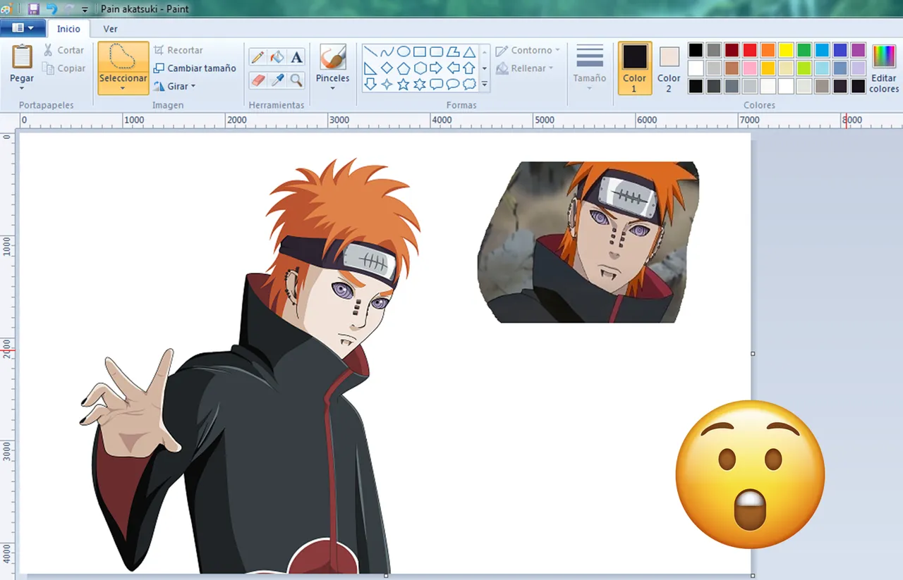
Task: Select the Text tool
Action: tap(296, 58)
